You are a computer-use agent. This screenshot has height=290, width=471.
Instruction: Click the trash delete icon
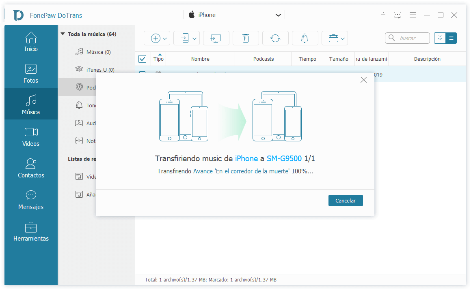pos(246,38)
